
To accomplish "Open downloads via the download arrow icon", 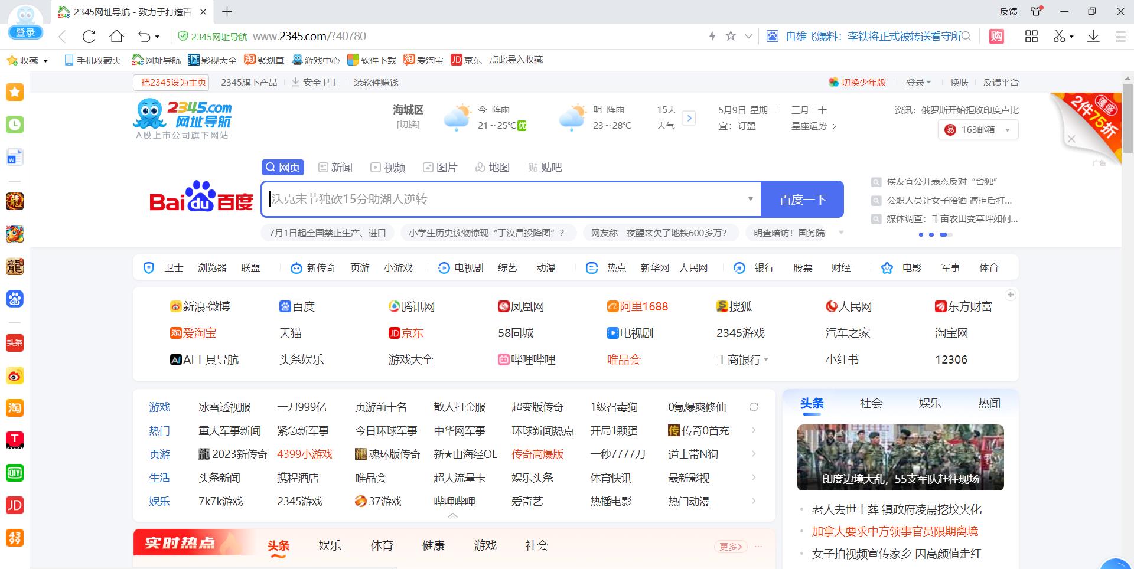I will point(1093,36).
